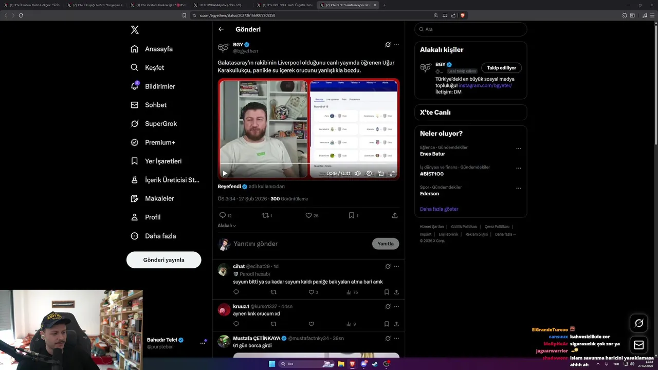Share cihat's reply
This screenshot has height=370, width=658.
(x=396, y=292)
